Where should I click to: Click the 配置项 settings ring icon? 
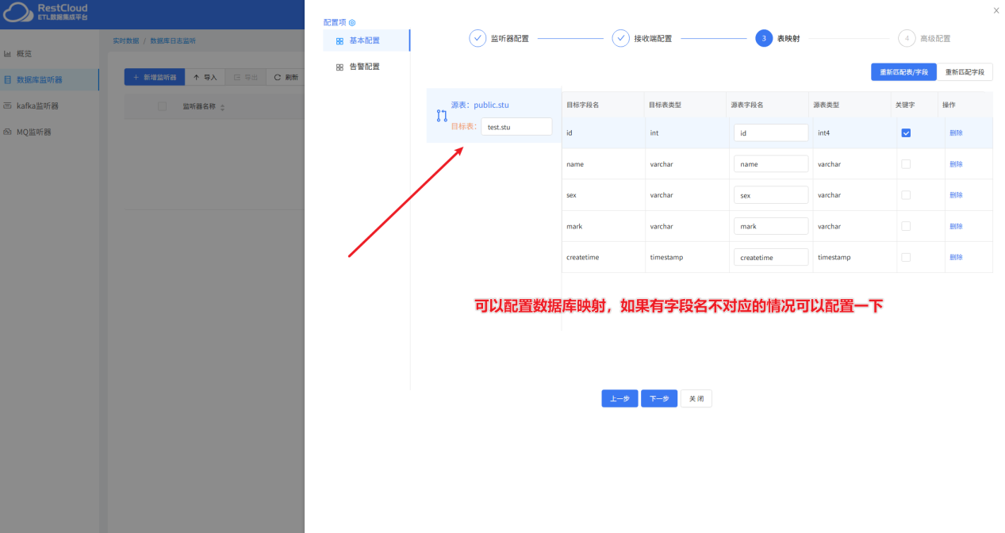point(352,23)
